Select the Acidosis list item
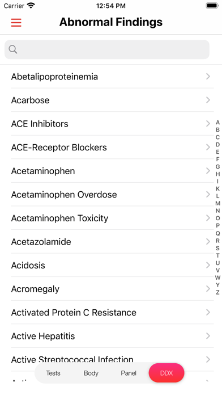The image size is (222, 395). [x=111, y=265]
